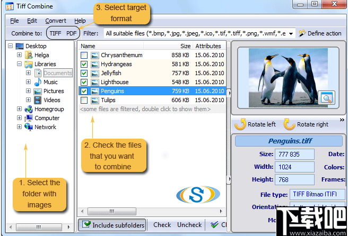Click the Desktop icon in folder tree

tap(20, 46)
